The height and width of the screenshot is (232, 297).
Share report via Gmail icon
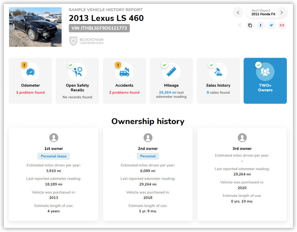coord(282,25)
